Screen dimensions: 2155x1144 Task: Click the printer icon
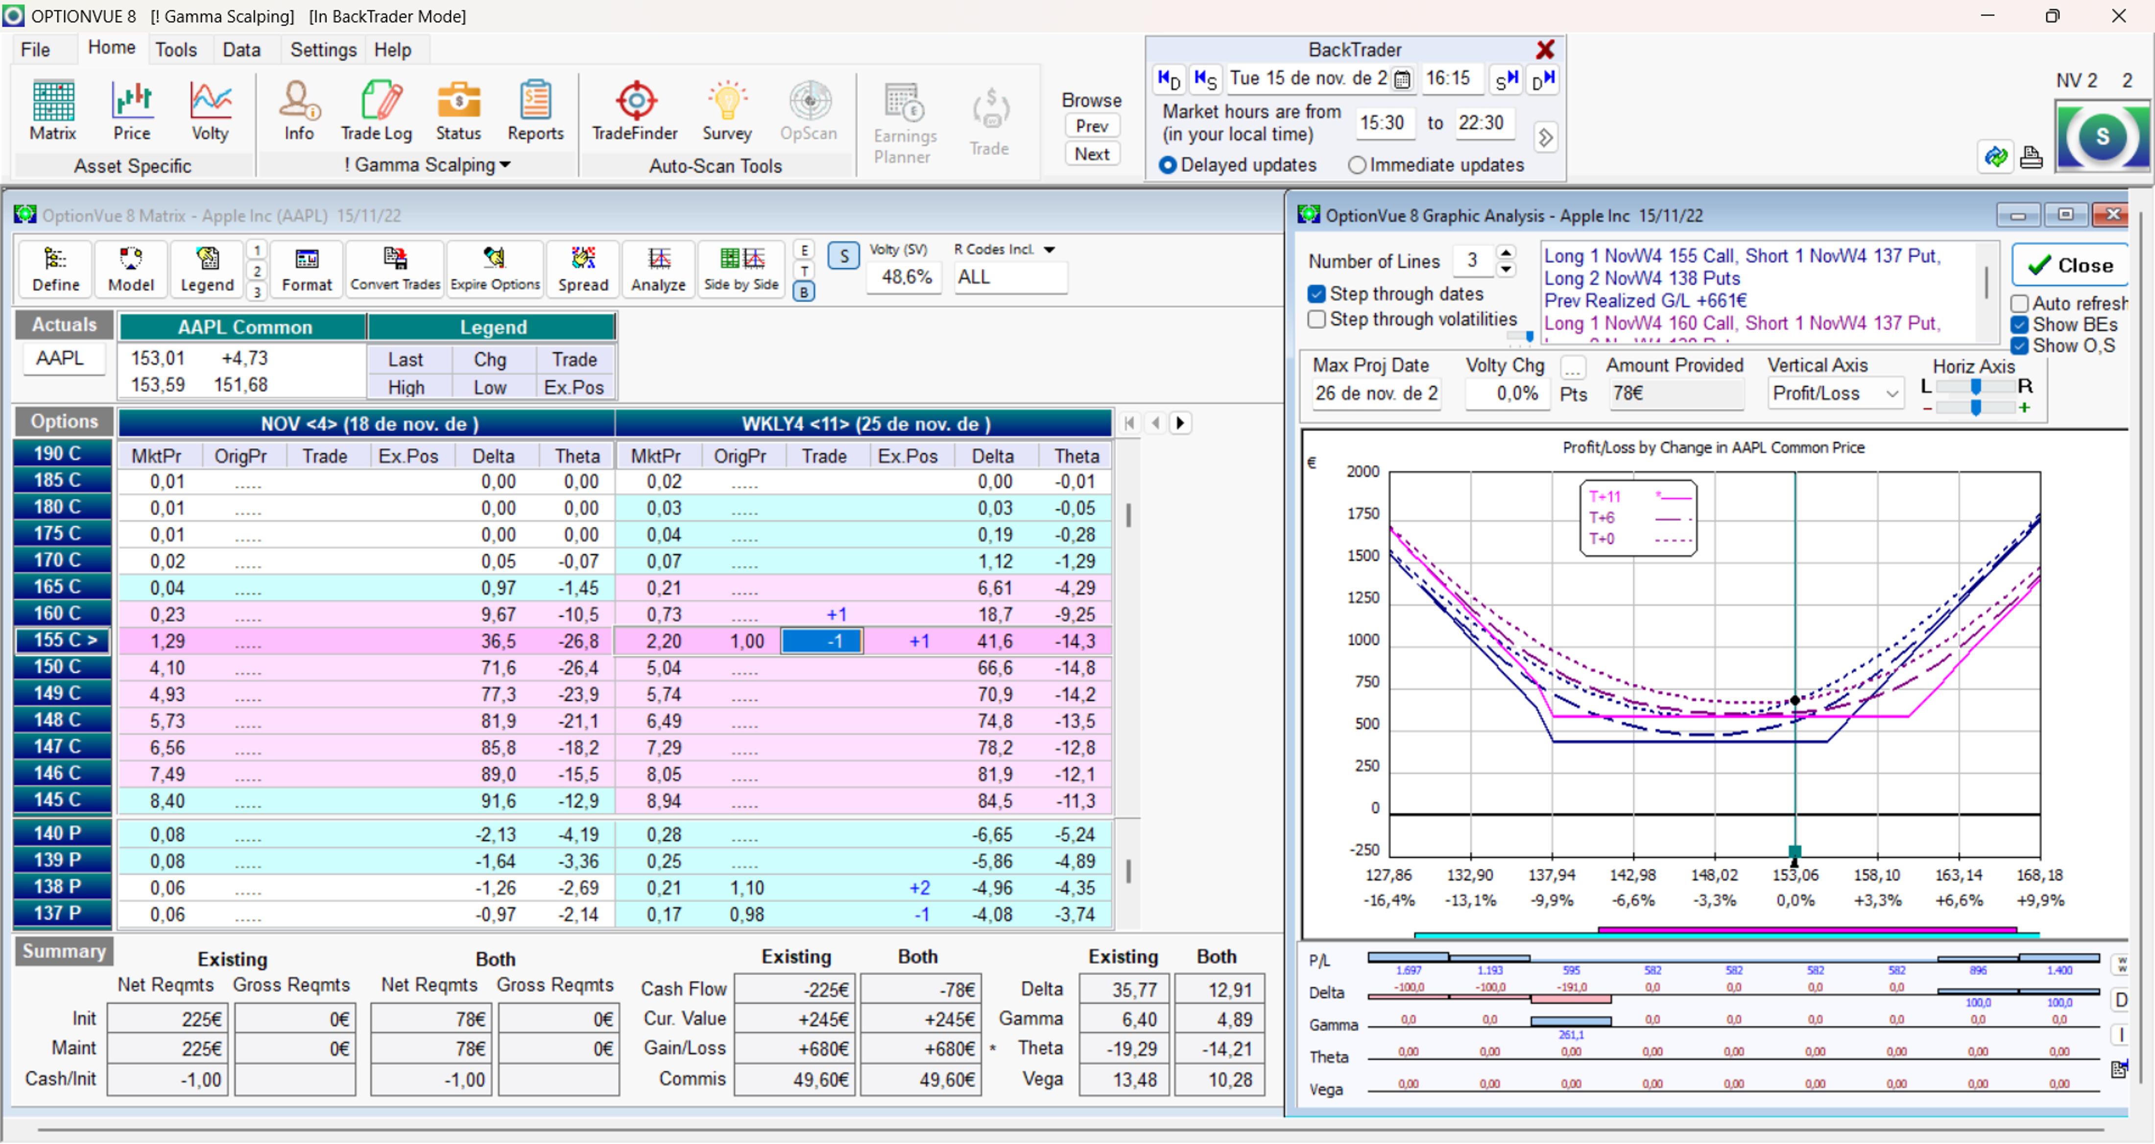(2031, 156)
